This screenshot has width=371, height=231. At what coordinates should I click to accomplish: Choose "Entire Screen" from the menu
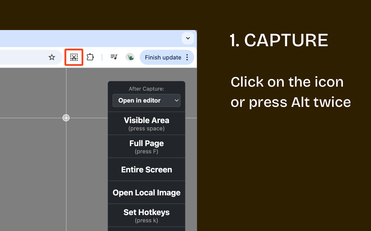click(146, 169)
